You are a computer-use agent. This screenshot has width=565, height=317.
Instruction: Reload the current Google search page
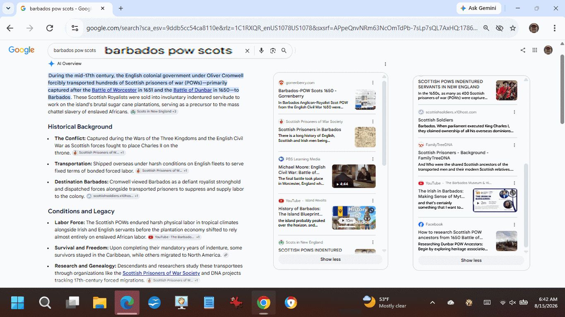point(50,28)
